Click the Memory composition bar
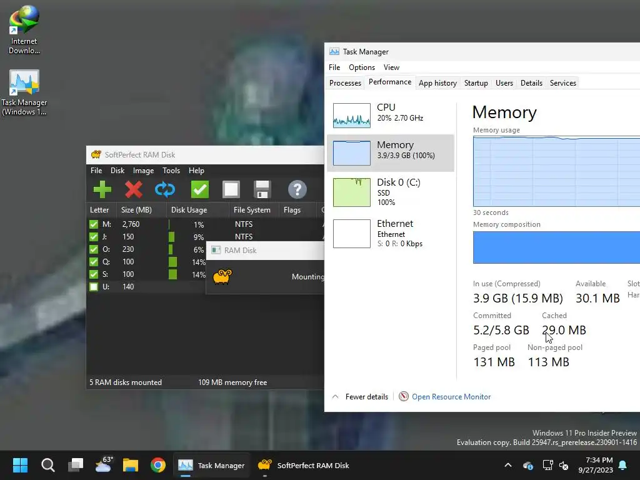Viewport: 640px width, 480px height. point(556,247)
